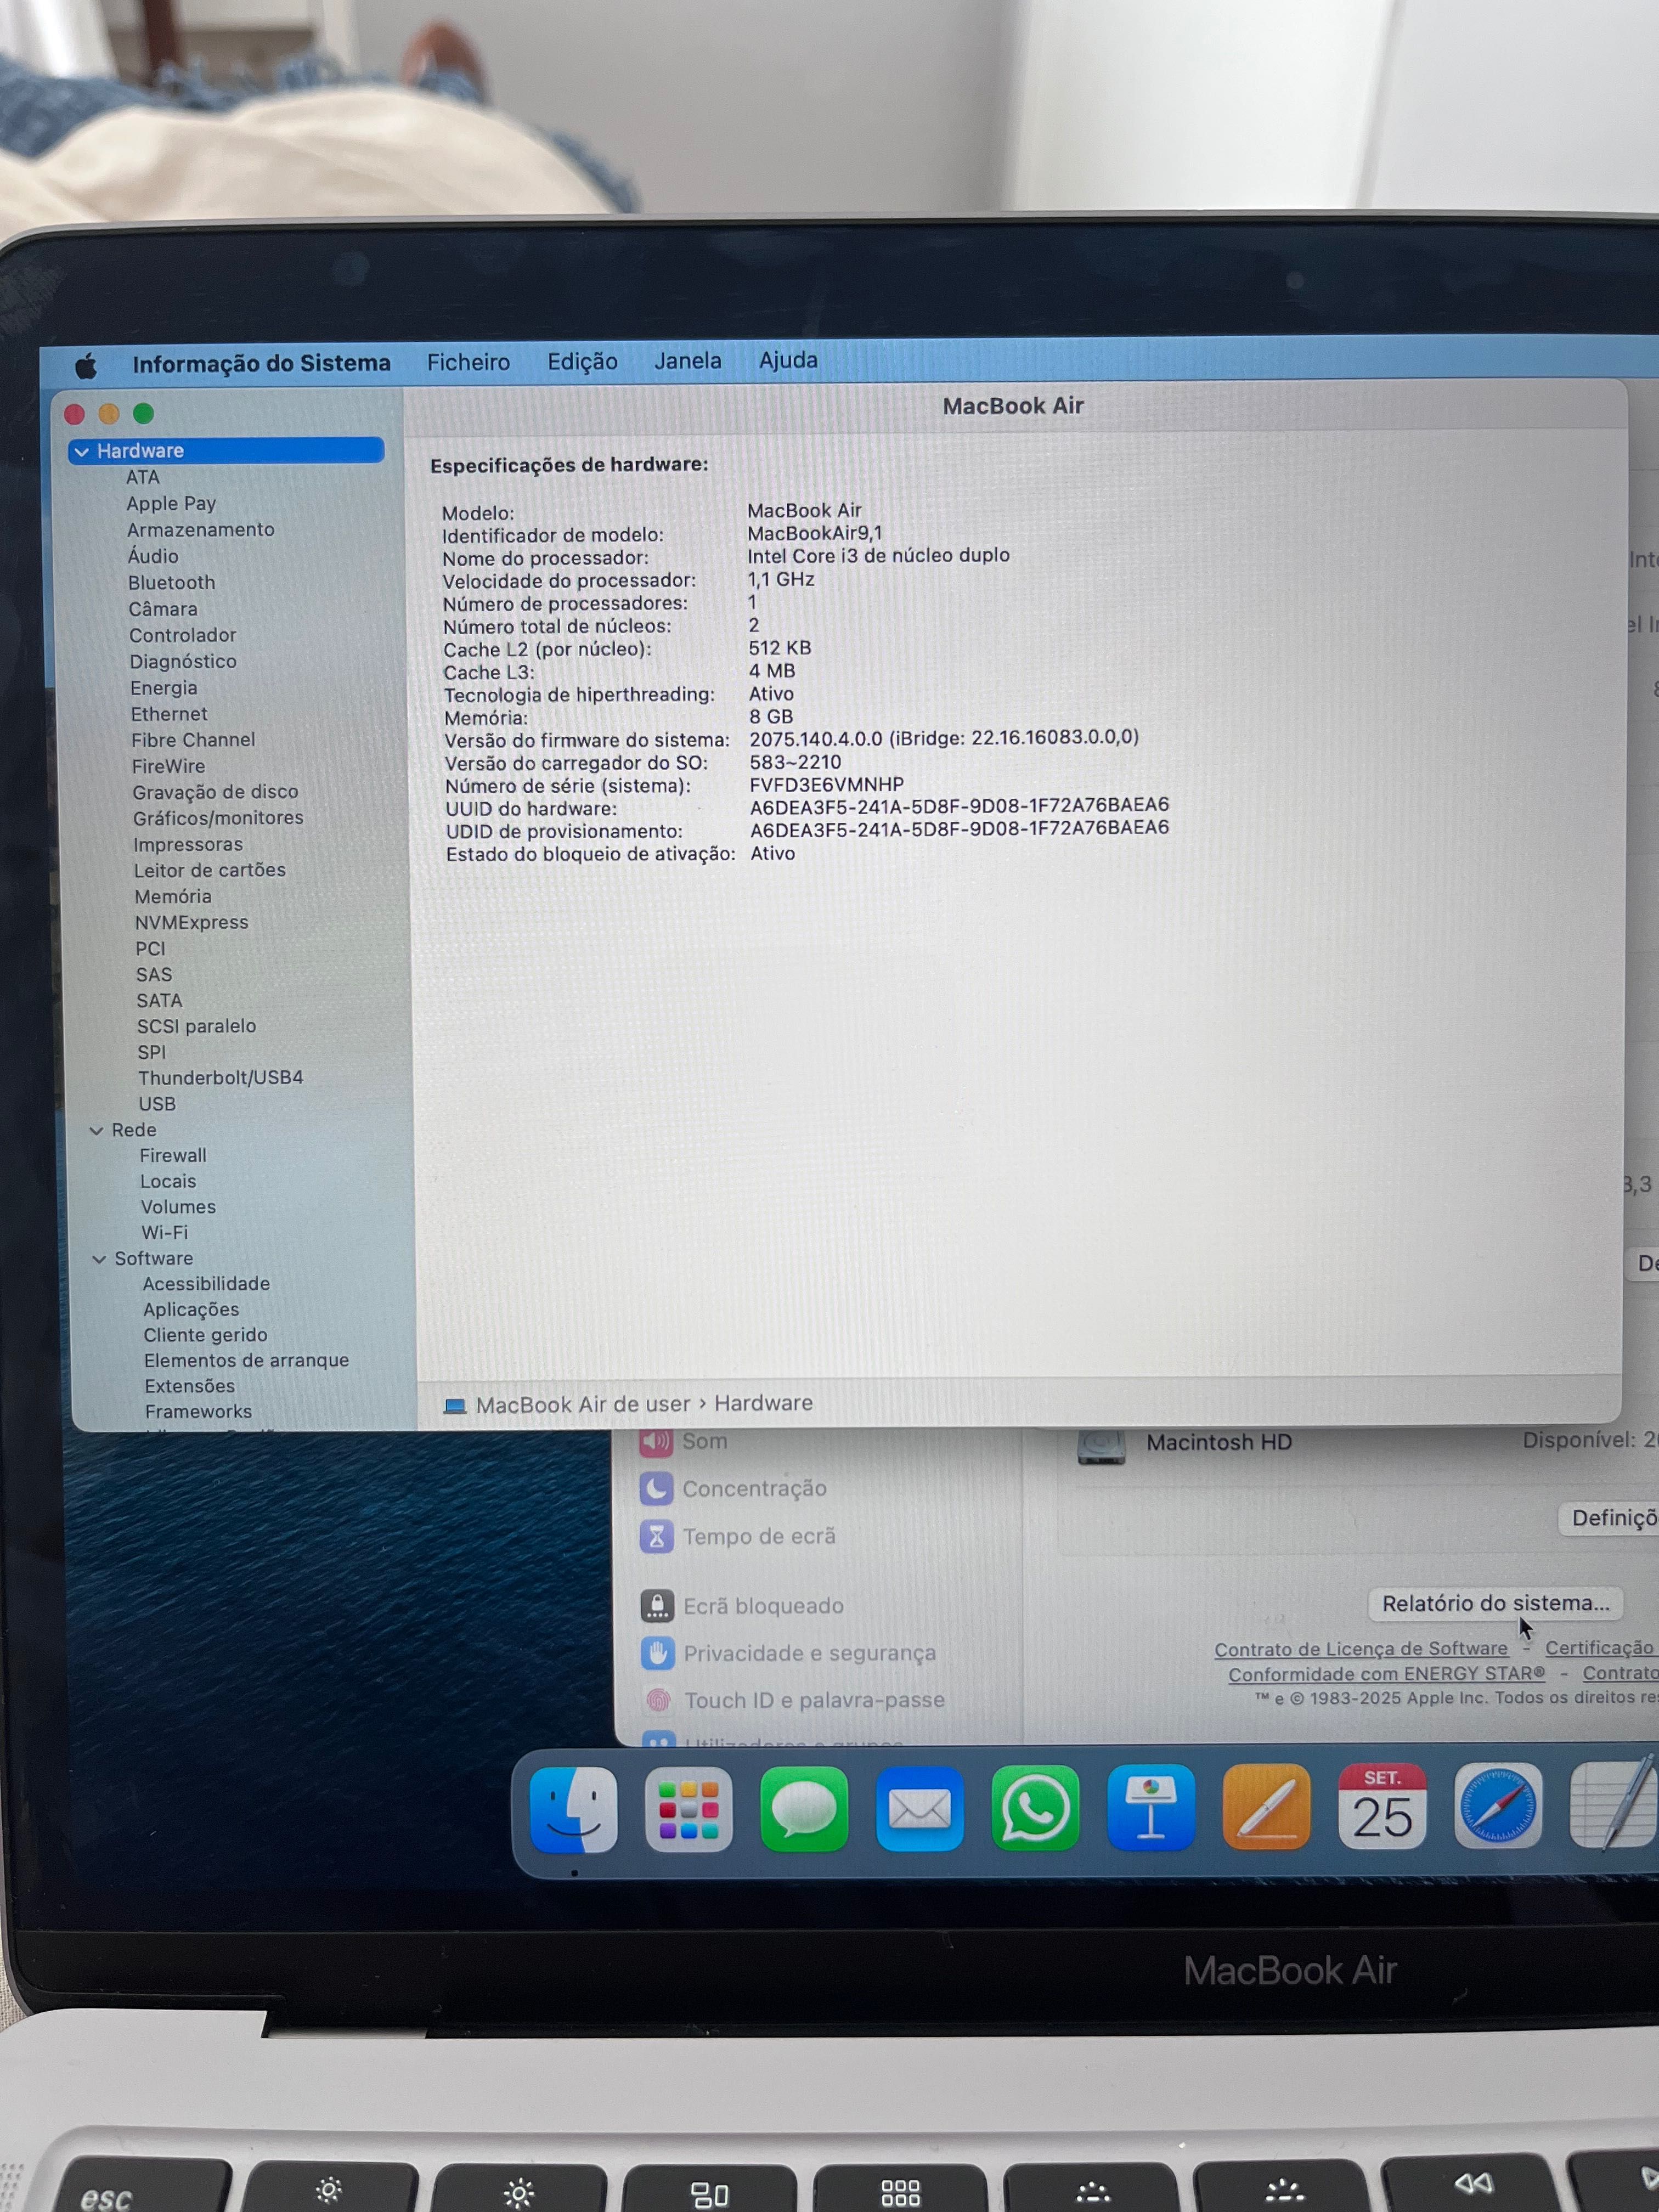Image resolution: width=1659 pixels, height=2212 pixels.
Task: Select Leitor de cartões in the sidebar
Action: [x=210, y=870]
